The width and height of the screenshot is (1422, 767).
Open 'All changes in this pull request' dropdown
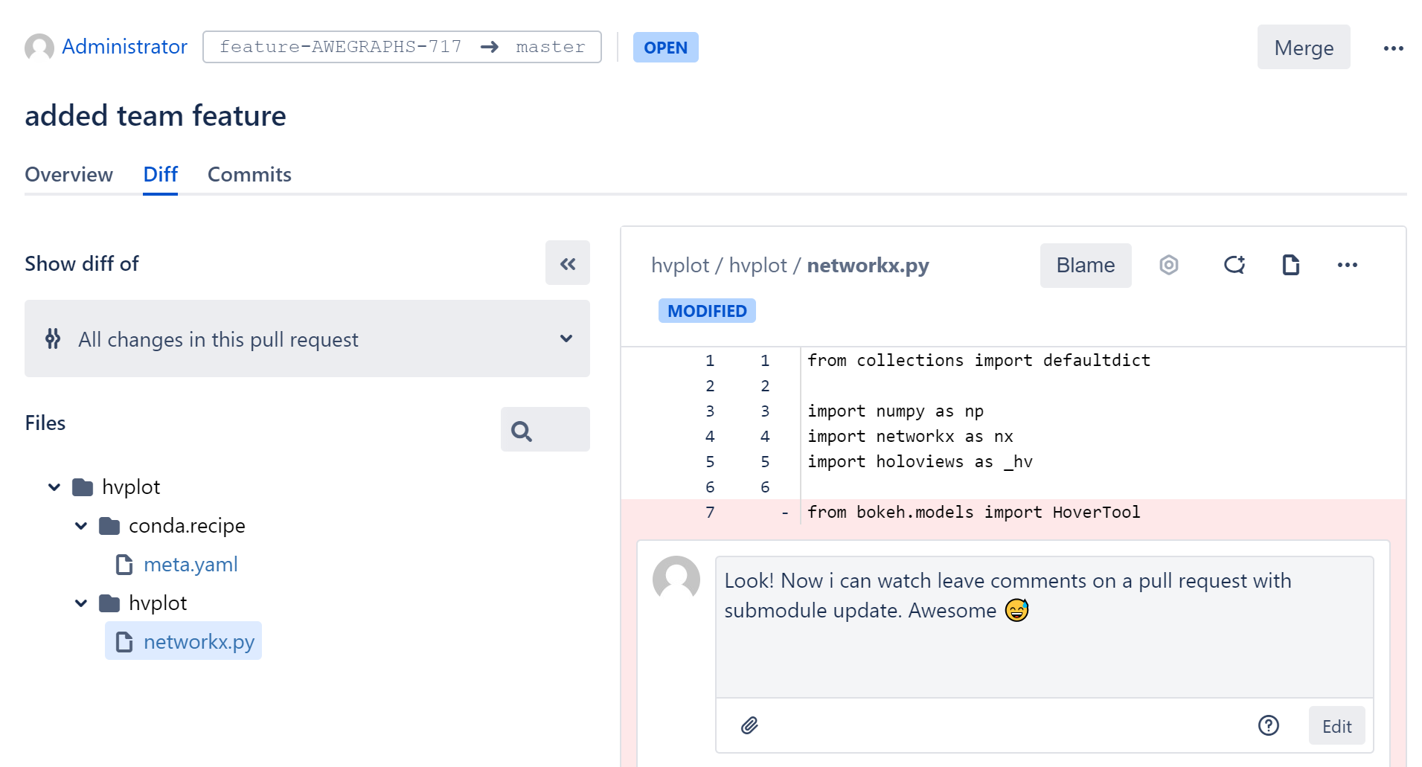(307, 339)
